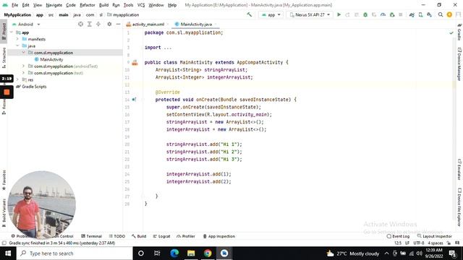Click the override gutter icon beside onCreate
The width and height of the screenshot is (463, 260).
134,100
